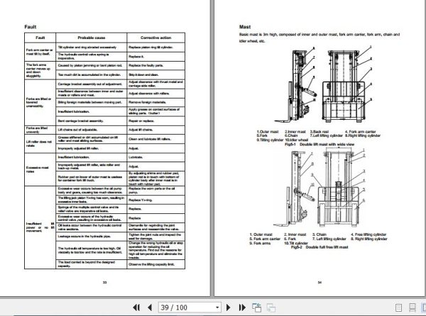Viewport: 426px width, 316px height.
Task: Select the 'Probable cause' column header
Action: (x=92, y=38)
